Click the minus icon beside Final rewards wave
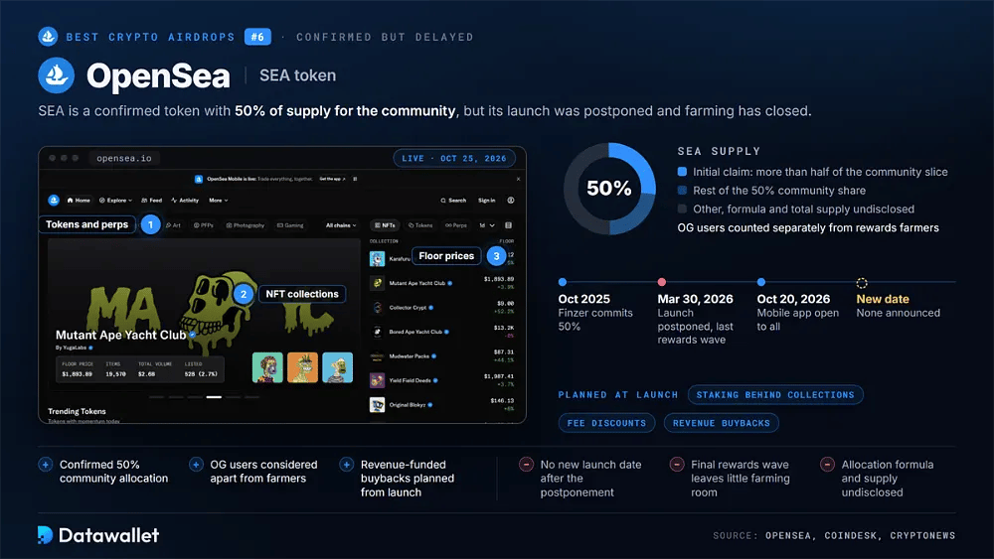 pos(676,465)
